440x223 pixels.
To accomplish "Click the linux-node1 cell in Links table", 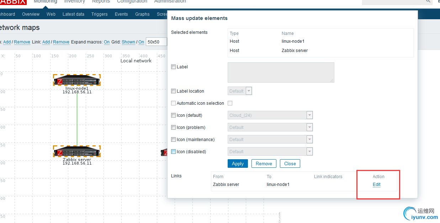I will pyautogui.click(x=278, y=185).
